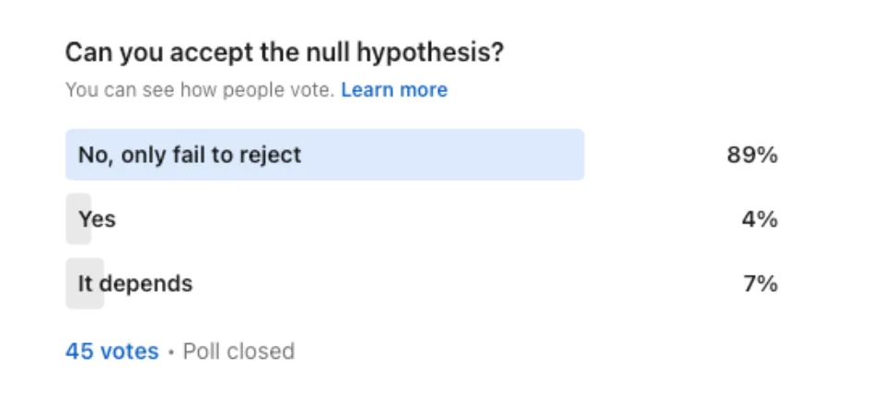
Task: Click the blue result bar of the leading option
Action: (x=324, y=155)
